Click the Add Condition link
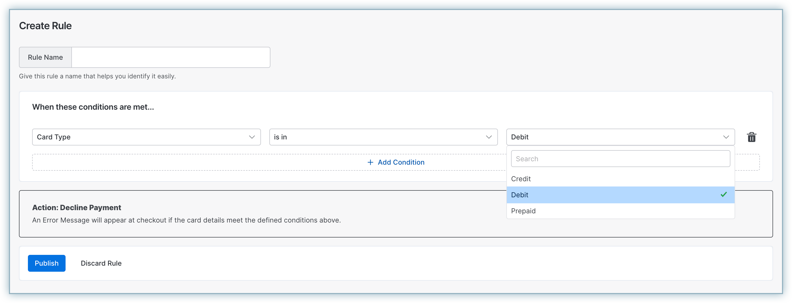The height and width of the screenshot is (303, 792). [x=401, y=162]
